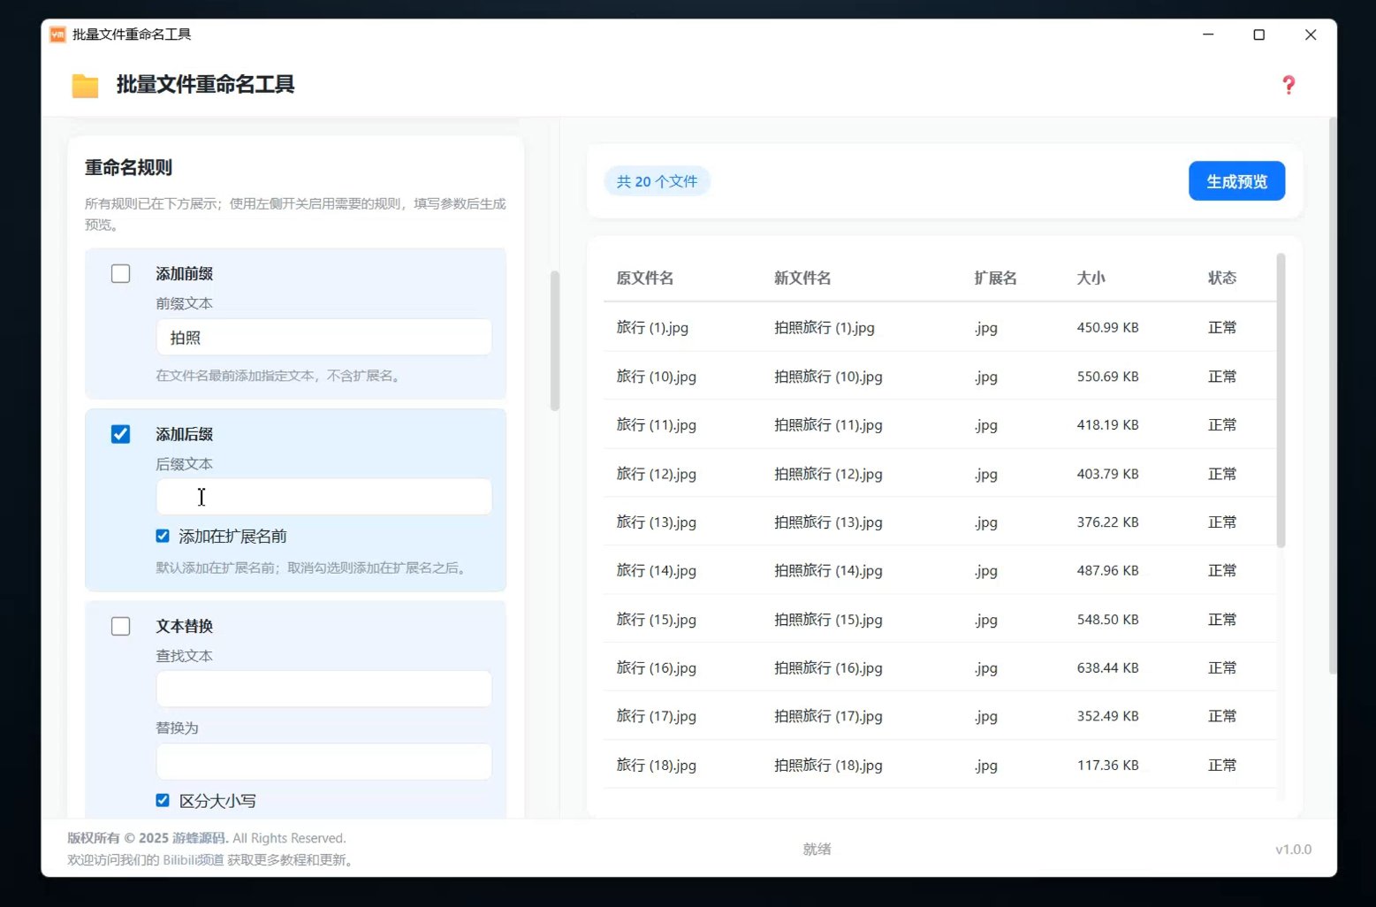Click the 新文件名 column header

click(802, 278)
